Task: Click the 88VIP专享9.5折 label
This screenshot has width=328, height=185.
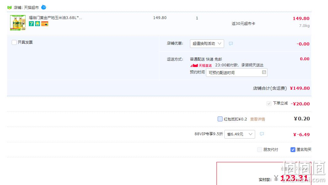Action: click(209, 134)
